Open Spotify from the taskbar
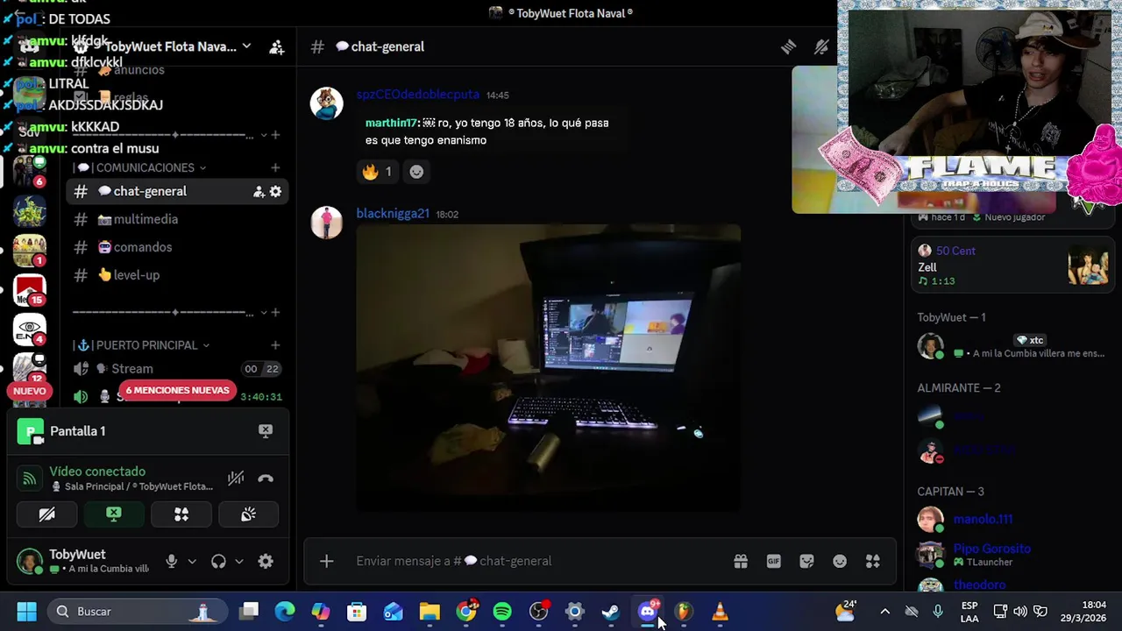This screenshot has width=1122, height=631. tap(502, 612)
